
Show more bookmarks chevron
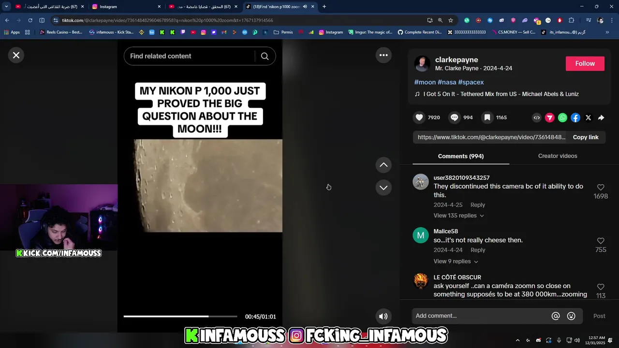point(607,32)
